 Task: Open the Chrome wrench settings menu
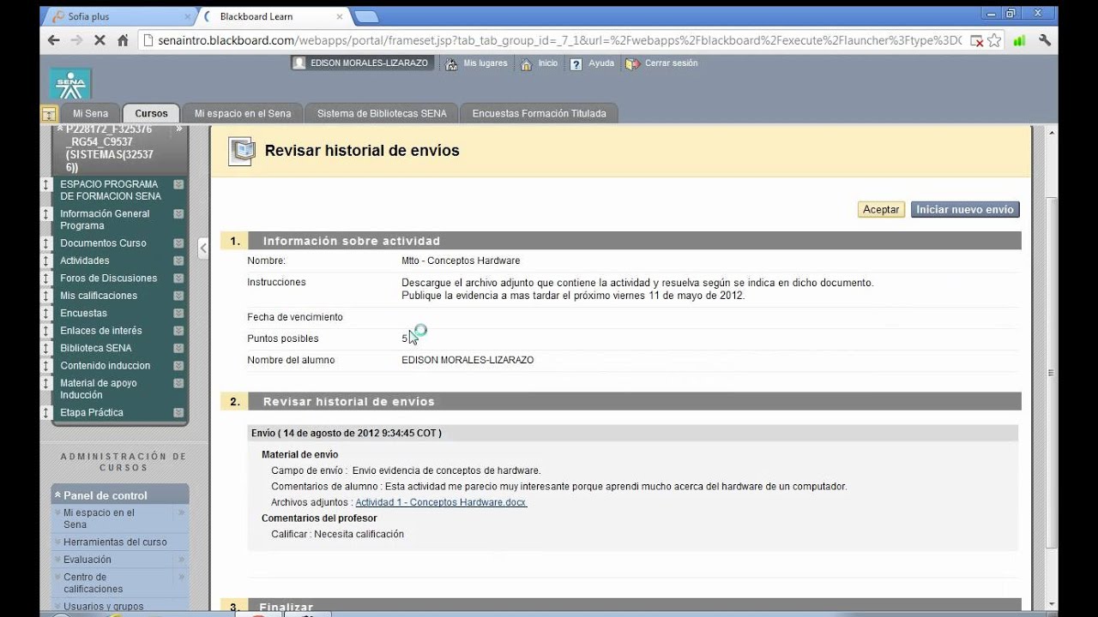[x=1045, y=40]
